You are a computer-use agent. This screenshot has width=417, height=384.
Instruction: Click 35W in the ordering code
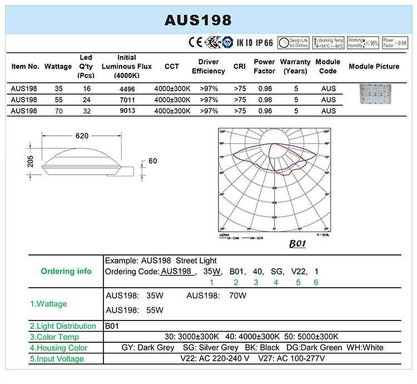click(212, 272)
